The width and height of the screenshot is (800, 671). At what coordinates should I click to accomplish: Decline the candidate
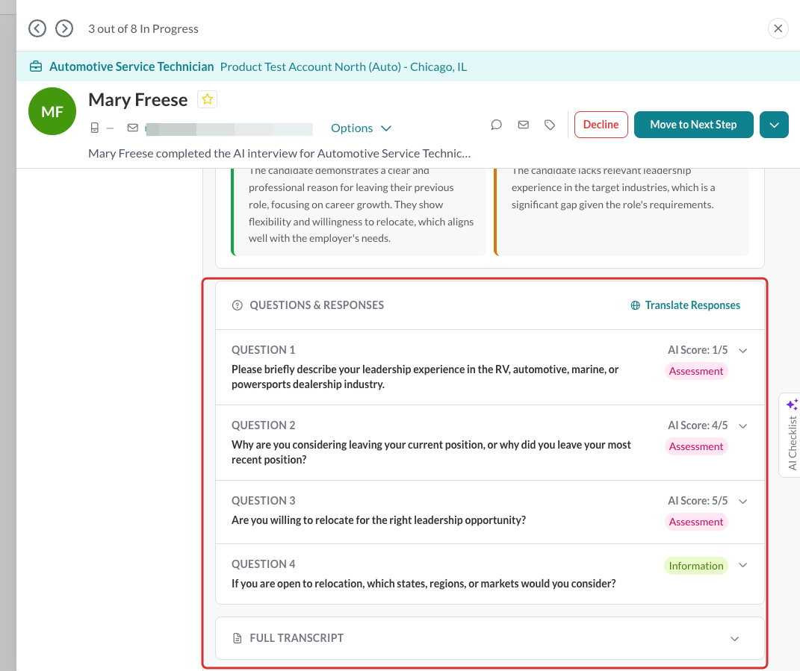(601, 125)
